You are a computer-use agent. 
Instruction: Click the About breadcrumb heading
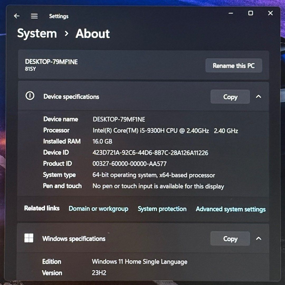pos(92,34)
